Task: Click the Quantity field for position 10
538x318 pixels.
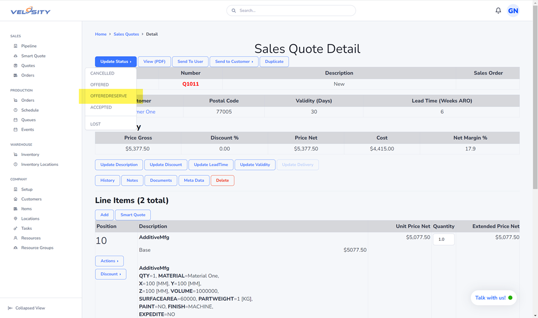Action: click(x=443, y=239)
